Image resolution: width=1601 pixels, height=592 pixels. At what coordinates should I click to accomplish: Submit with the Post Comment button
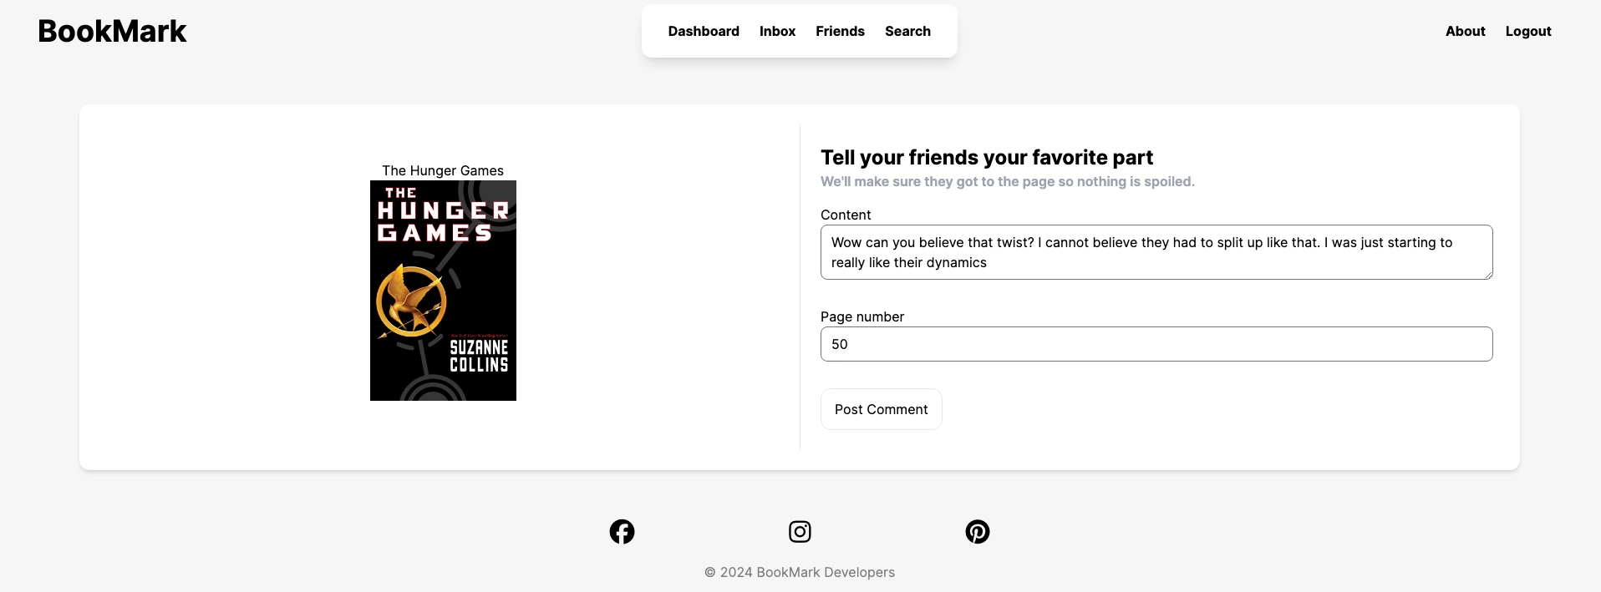(x=881, y=409)
